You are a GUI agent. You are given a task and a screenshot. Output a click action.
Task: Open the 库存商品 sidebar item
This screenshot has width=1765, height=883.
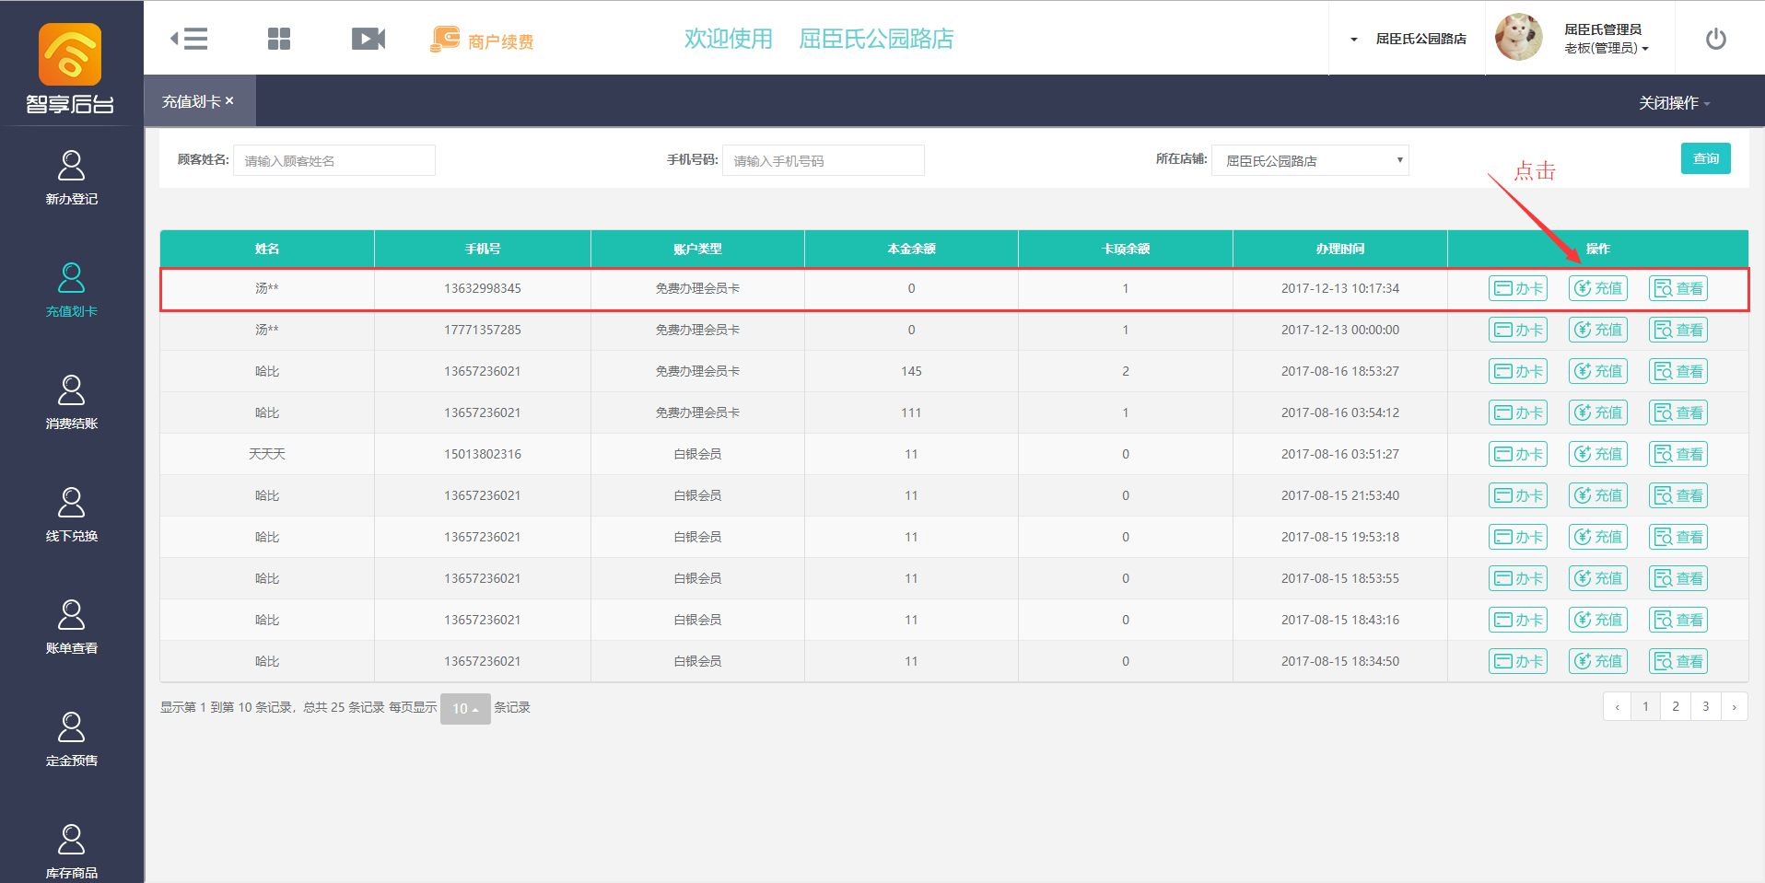coord(72,852)
